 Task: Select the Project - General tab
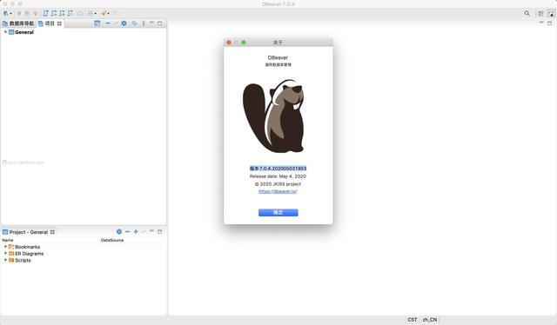tap(29, 232)
